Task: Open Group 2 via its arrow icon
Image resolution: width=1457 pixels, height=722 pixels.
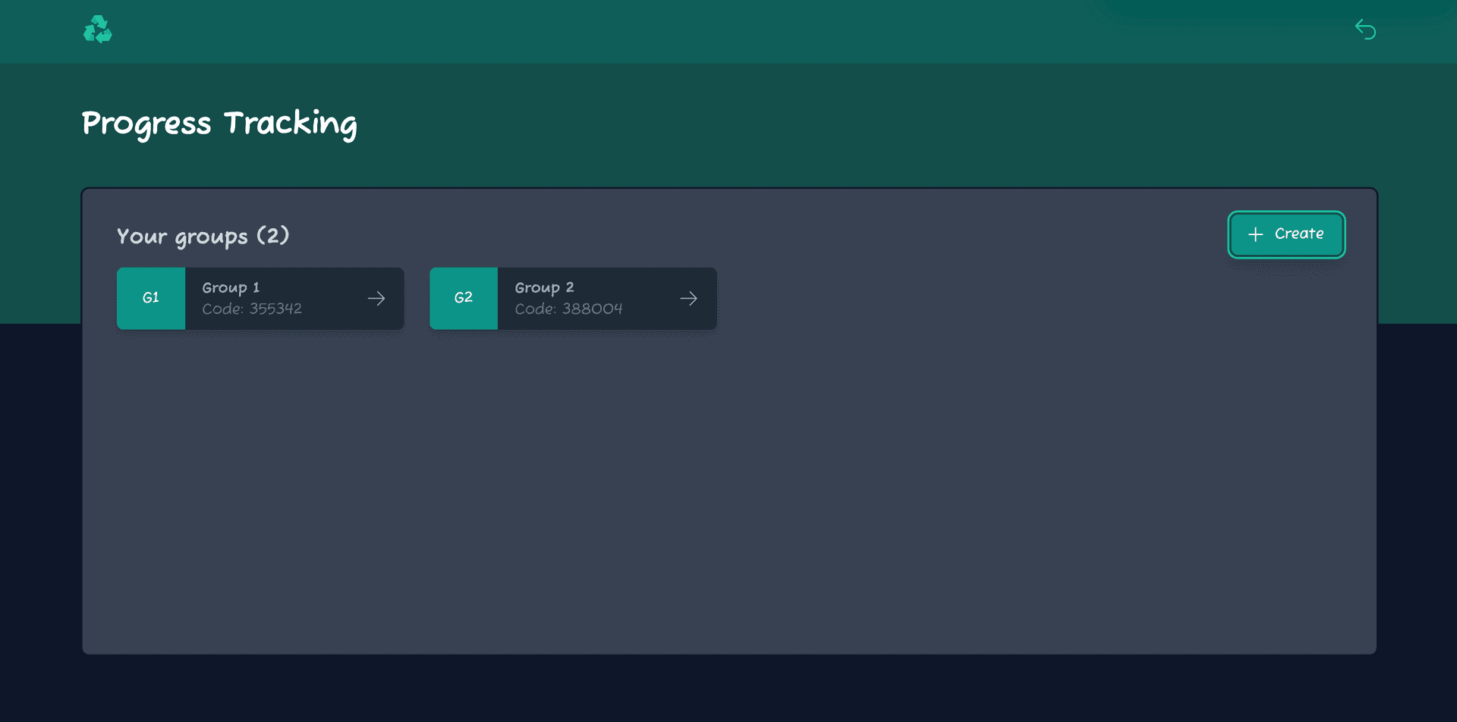Action: click(689, 299)
